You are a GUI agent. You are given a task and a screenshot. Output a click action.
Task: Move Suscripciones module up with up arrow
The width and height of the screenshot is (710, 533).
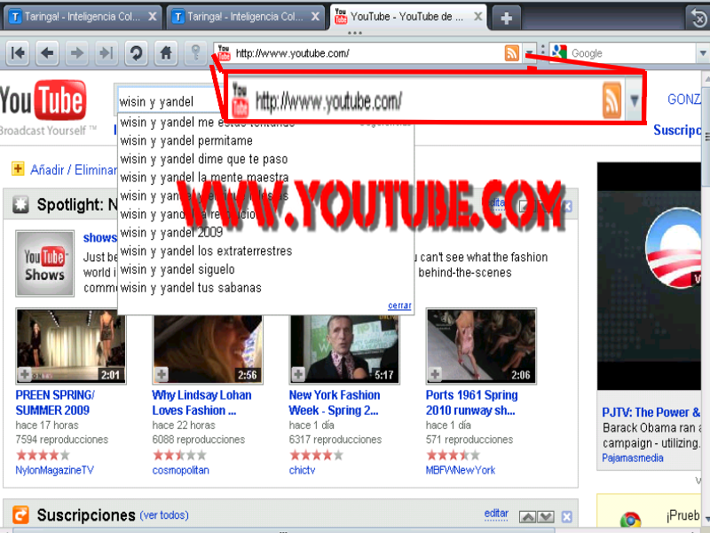(x=527, y=517)
